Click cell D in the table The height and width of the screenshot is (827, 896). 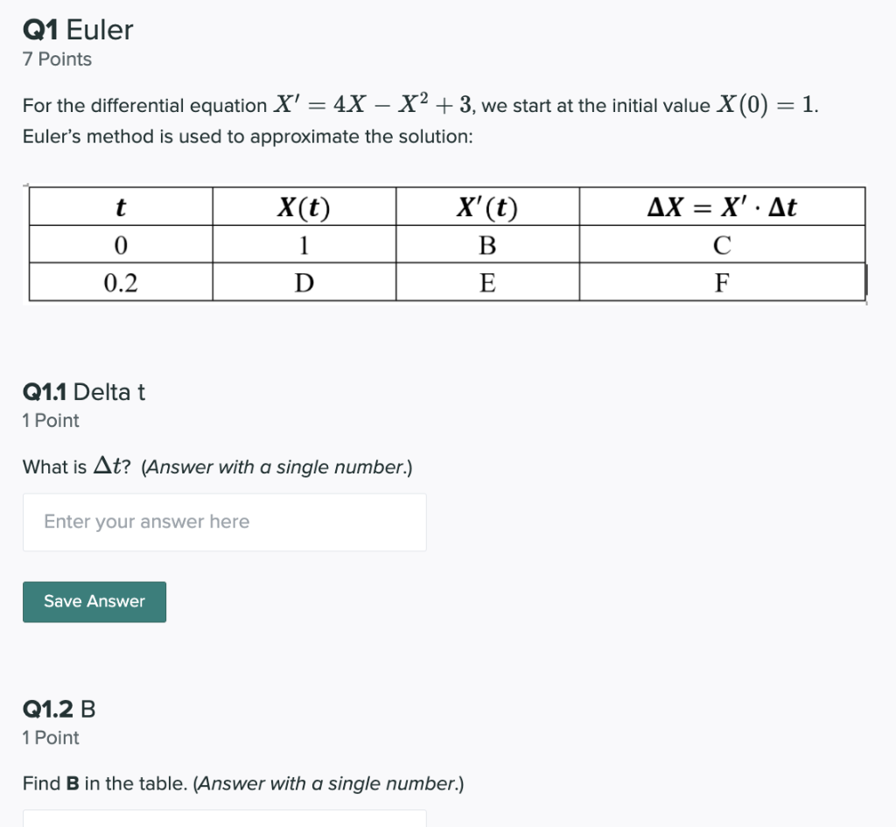coord(303,281)
